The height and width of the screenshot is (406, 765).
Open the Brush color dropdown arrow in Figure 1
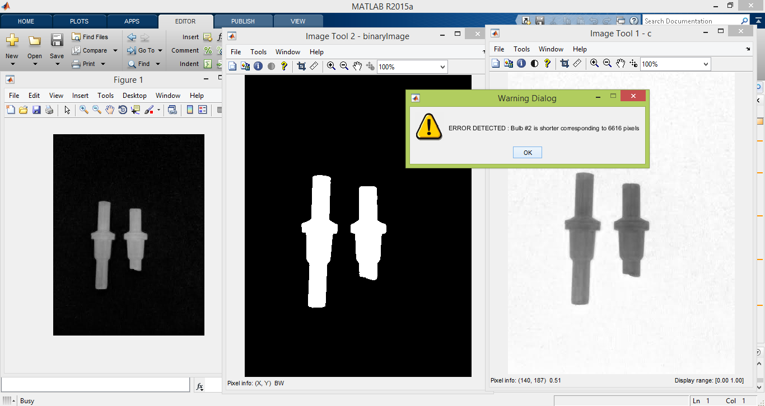pyautogui.click(x=158, y=110)
